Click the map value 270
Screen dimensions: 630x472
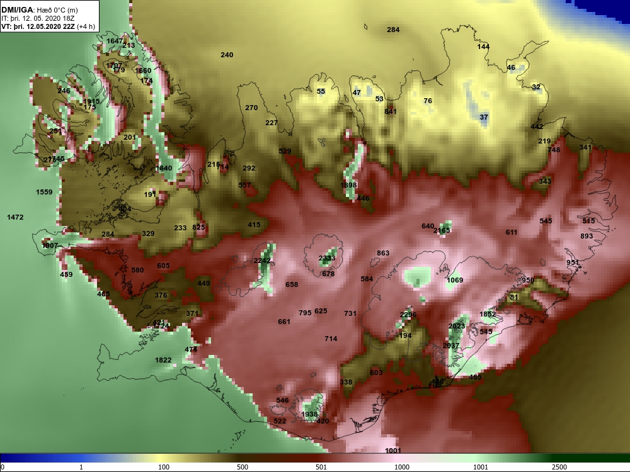click(251, 108)
